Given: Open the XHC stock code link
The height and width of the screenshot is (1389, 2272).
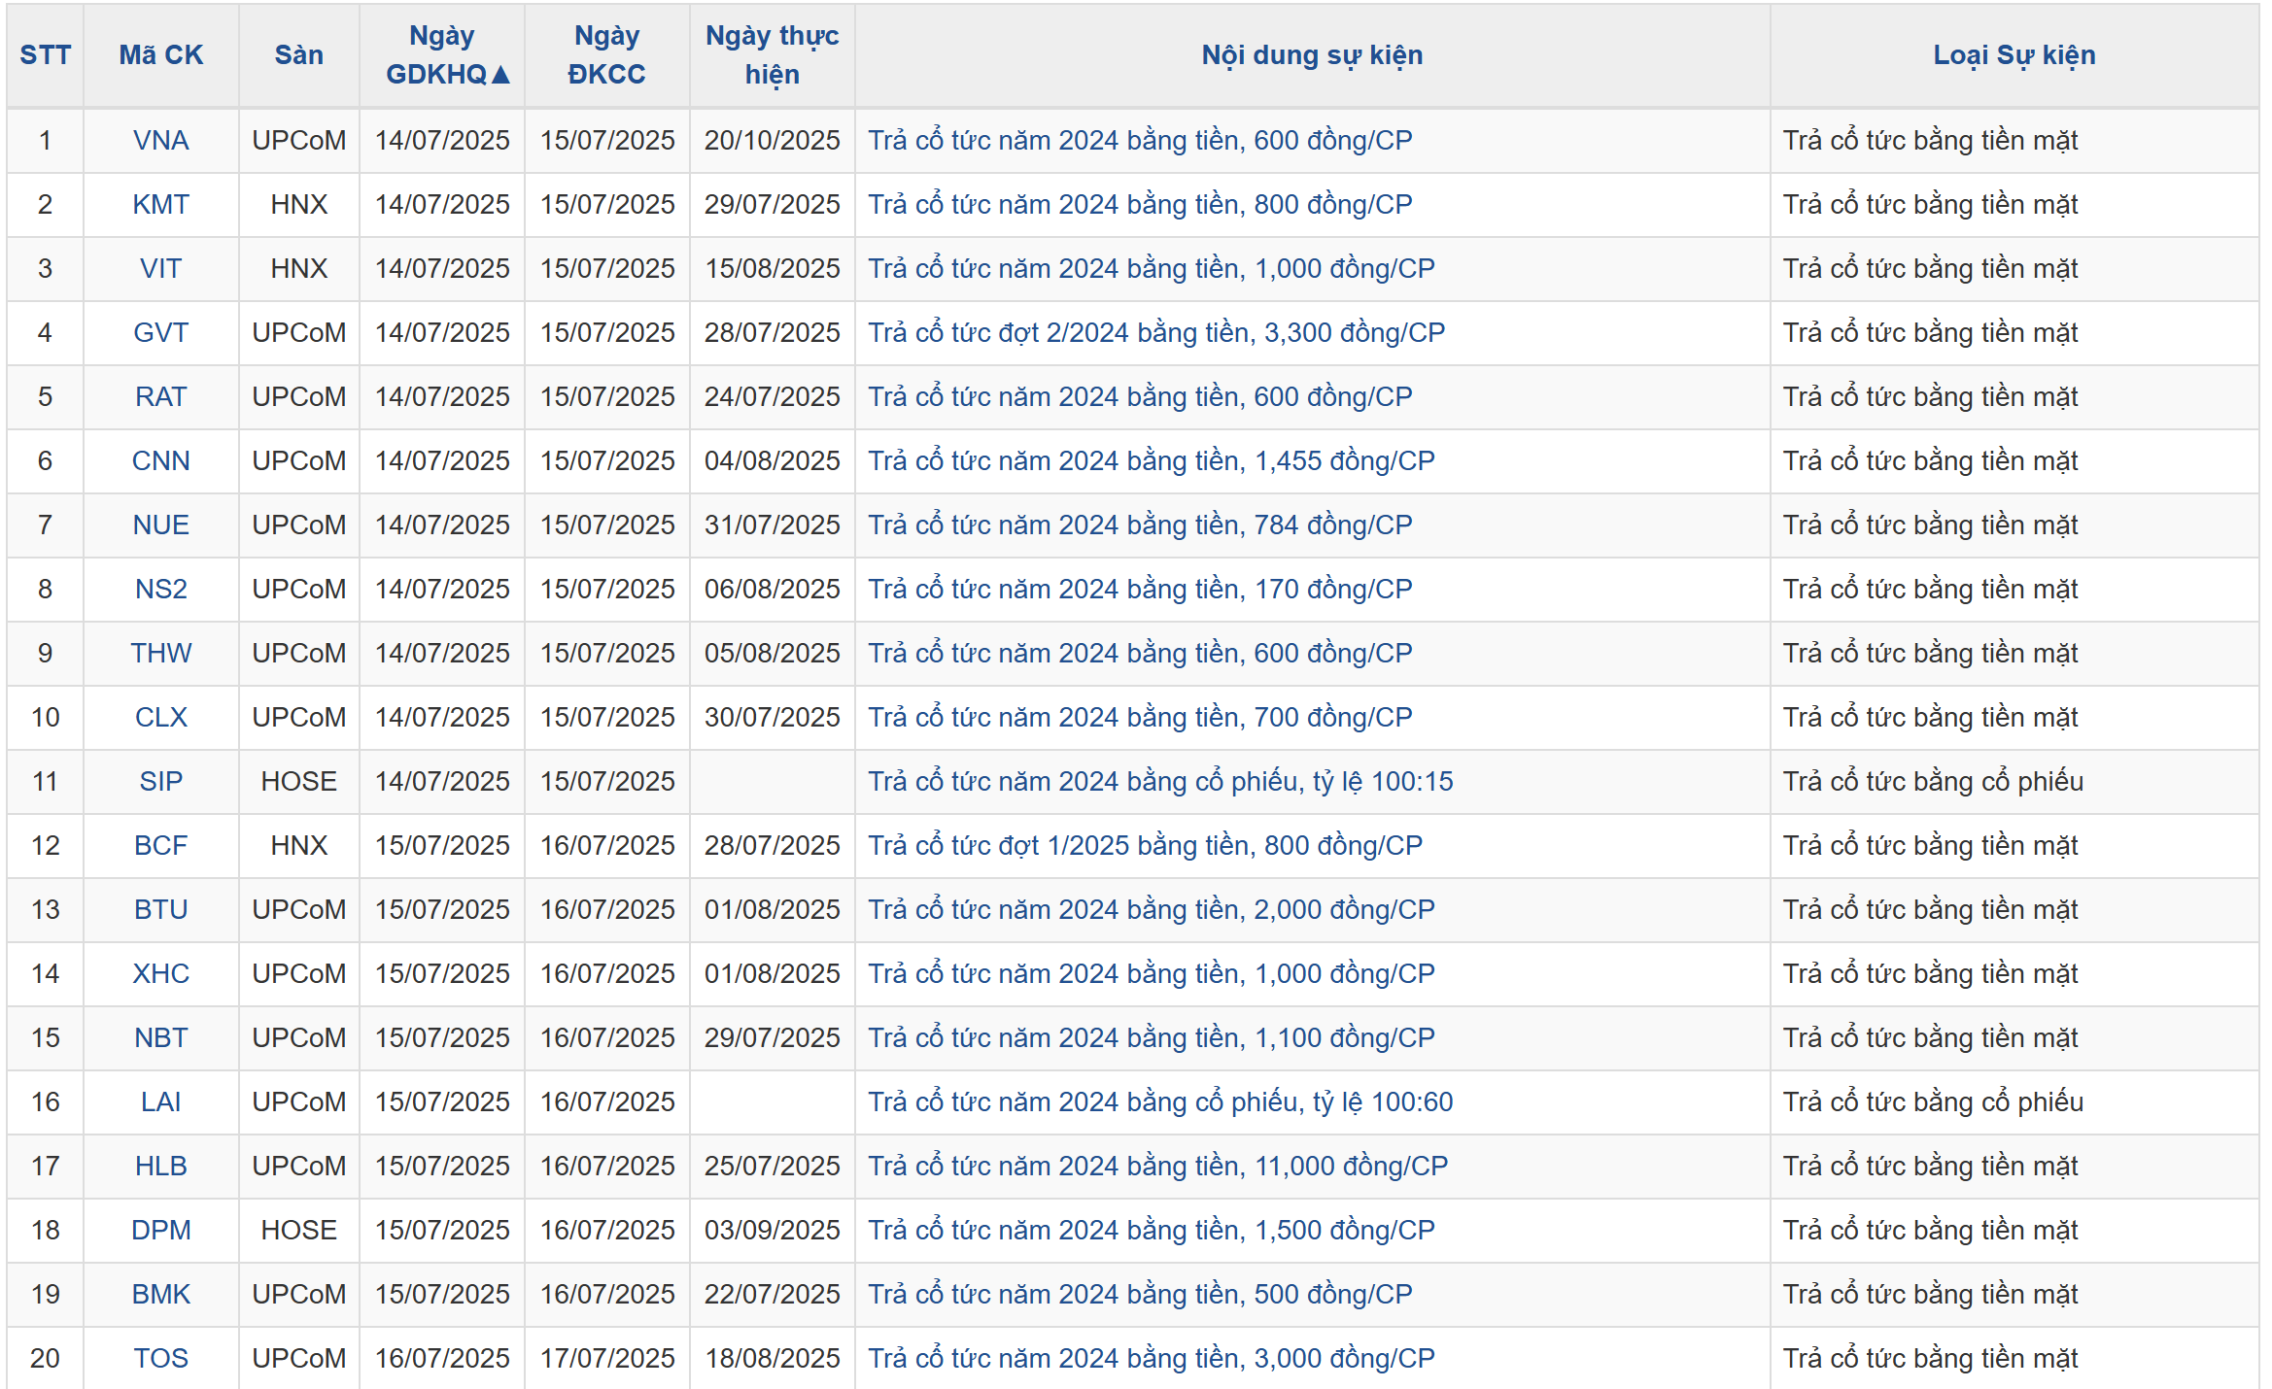Looking at the screenshot, I should [x=160, y=974].
